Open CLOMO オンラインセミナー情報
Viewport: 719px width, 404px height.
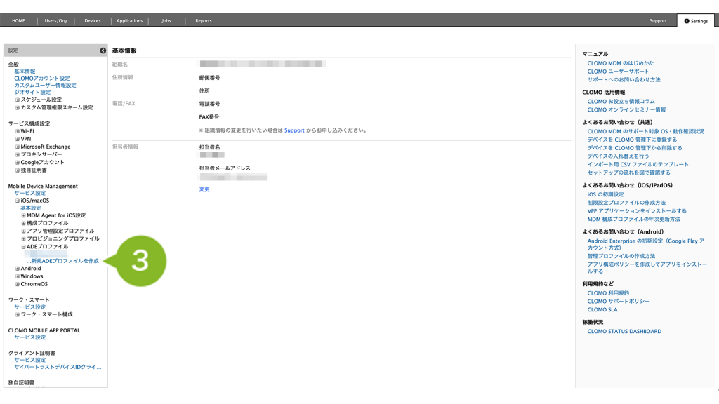(x=626, y=110)
